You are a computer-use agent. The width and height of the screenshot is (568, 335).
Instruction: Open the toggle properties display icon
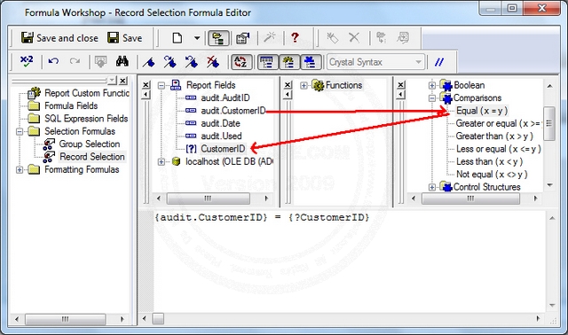[242, 38]
